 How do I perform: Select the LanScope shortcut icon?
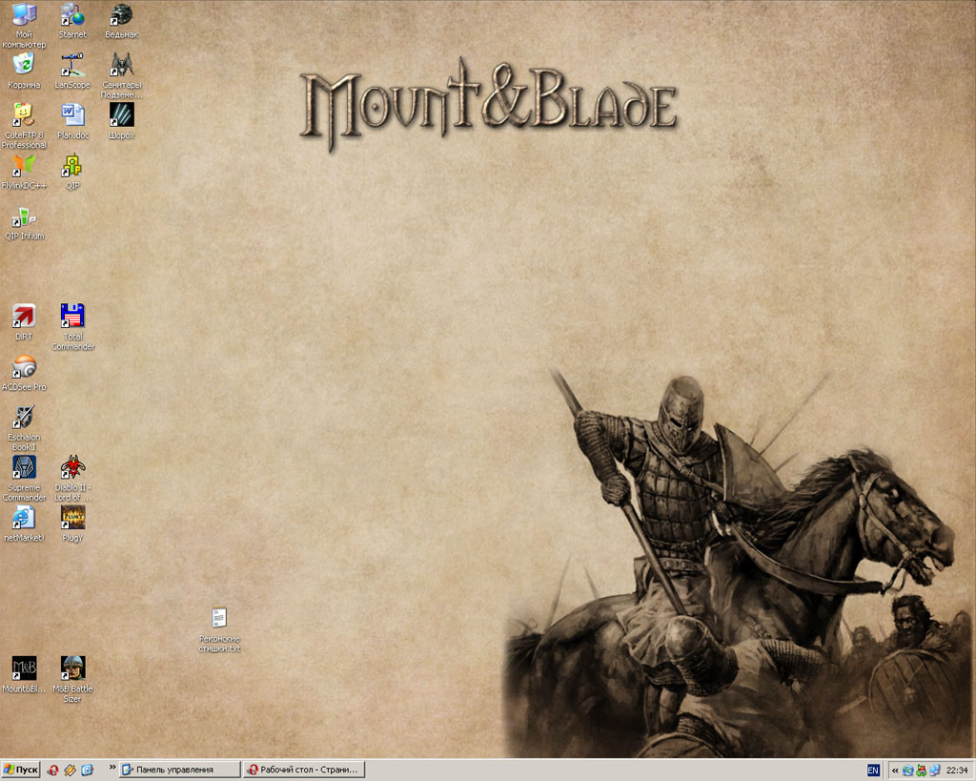click(x=72, y=71)
